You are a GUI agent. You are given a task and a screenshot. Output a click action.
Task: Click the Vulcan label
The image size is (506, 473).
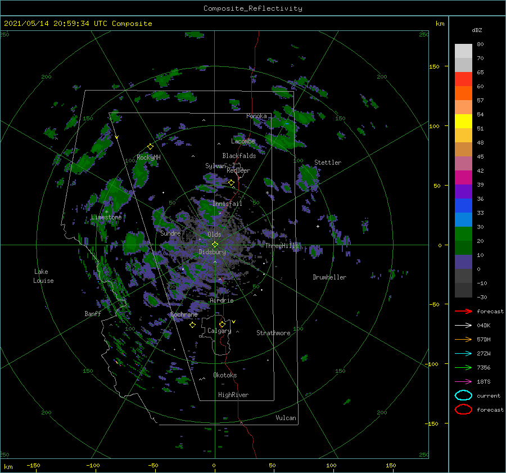click(286, 418)
